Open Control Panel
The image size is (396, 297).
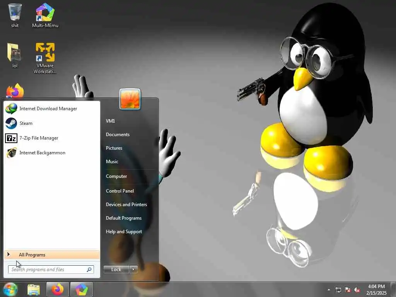120,191
